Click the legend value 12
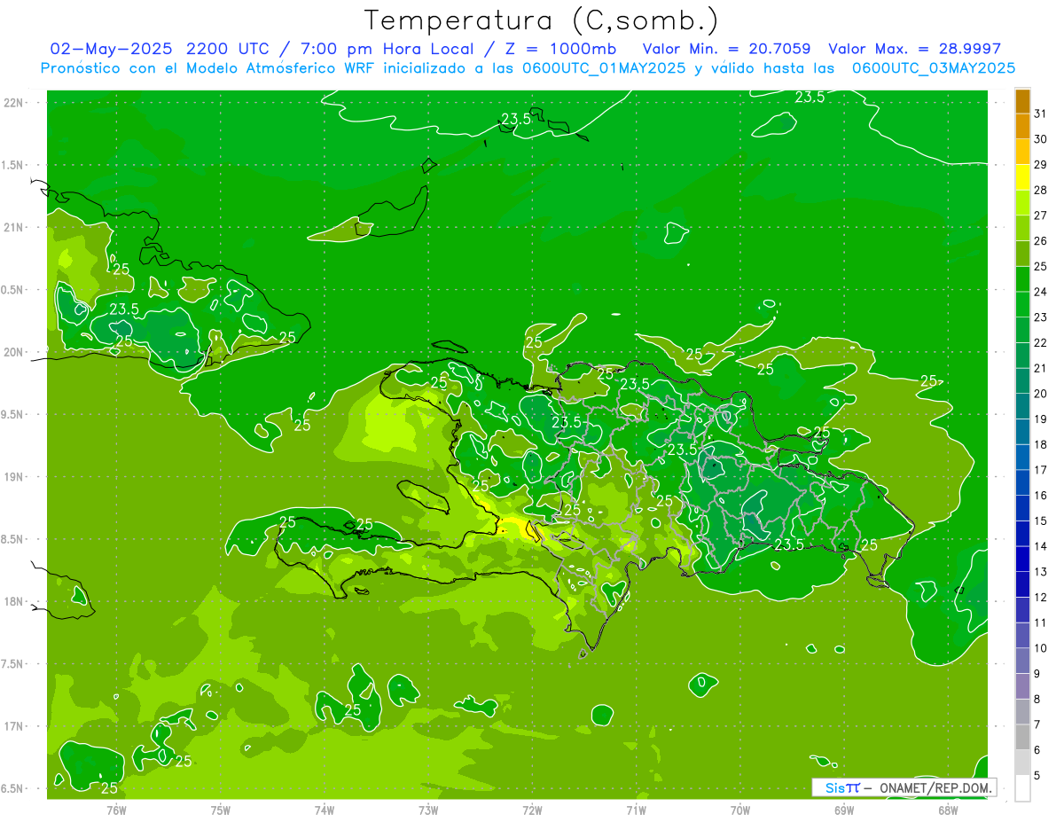1064x822 pixels. point(1041,597)
